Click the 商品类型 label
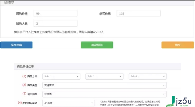 click(x=32, y=85)
